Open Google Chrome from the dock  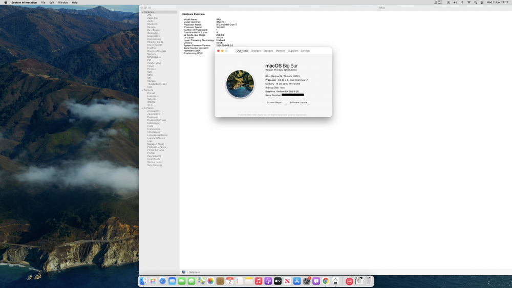pos(326,281)
